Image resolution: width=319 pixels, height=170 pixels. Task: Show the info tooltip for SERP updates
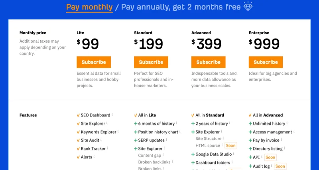pyautogui.click(x=167, y=140)
